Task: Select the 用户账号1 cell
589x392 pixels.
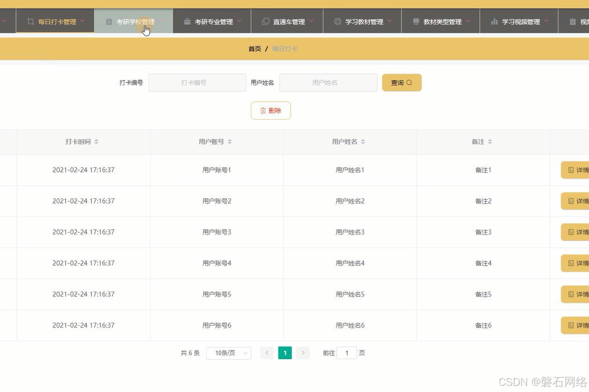Action: pyautogui.click(x=217, y=170)
